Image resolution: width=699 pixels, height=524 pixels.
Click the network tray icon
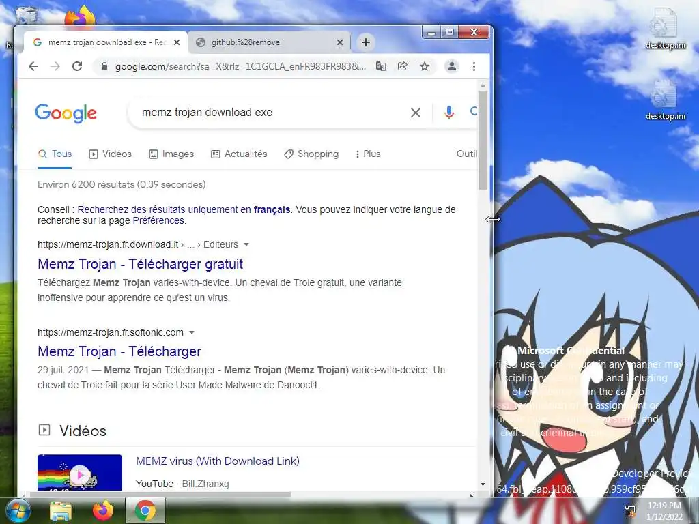click(x=630, y=510)
